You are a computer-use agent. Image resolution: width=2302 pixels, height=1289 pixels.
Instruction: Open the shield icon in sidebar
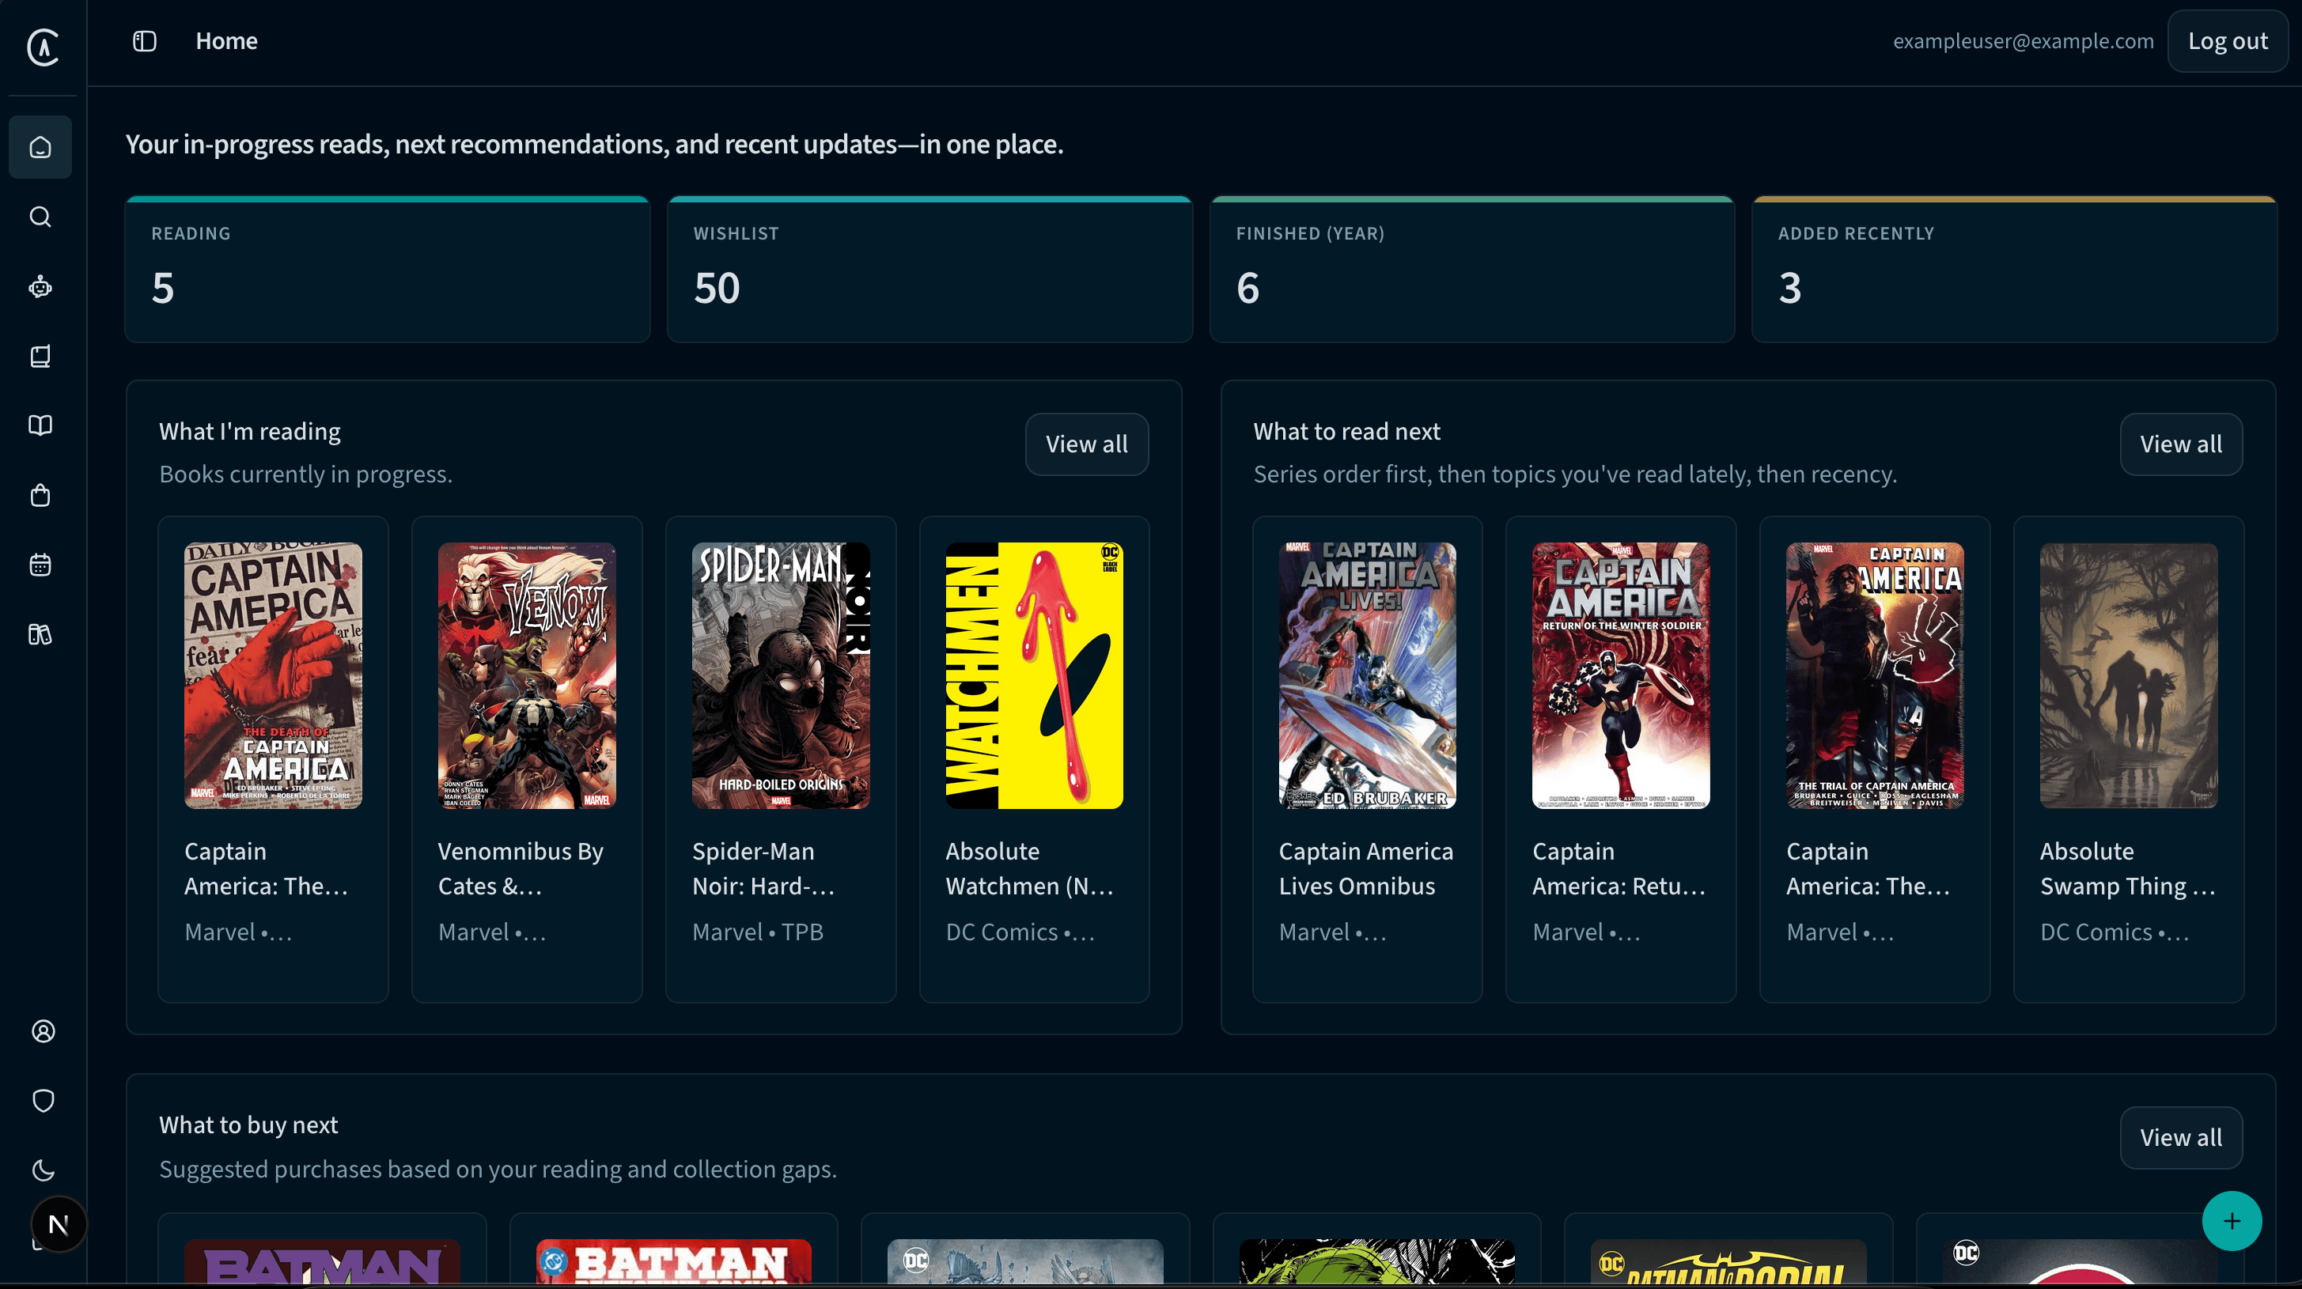(43, 1101)
